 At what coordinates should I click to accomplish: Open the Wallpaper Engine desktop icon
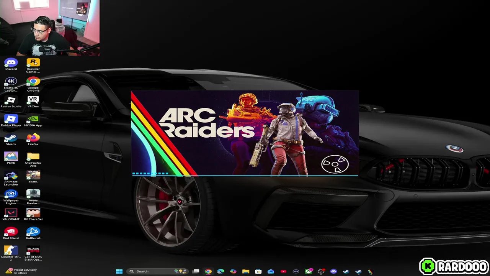pos(11,197)
